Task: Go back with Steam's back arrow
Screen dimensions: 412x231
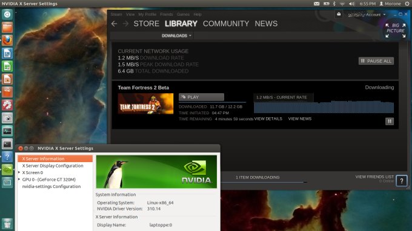Action: pyautogui.click(x=114, y=24)
